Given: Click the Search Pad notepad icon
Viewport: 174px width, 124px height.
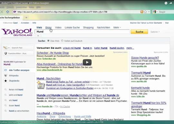Looking at the screenshot, I should [5, 48].
